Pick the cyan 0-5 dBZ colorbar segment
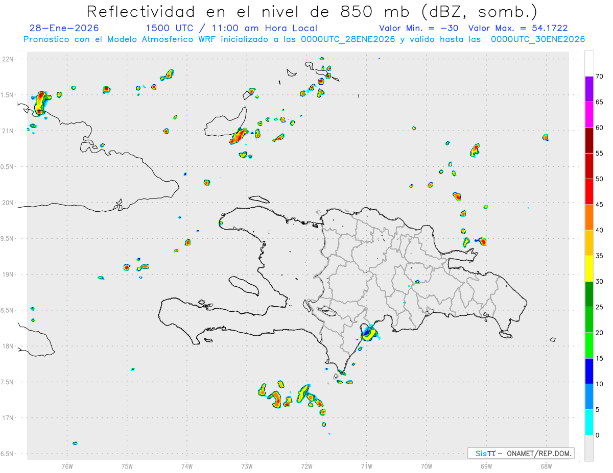Image resolution: width=613 pixels, height=473 pixels. click(590, 422)
